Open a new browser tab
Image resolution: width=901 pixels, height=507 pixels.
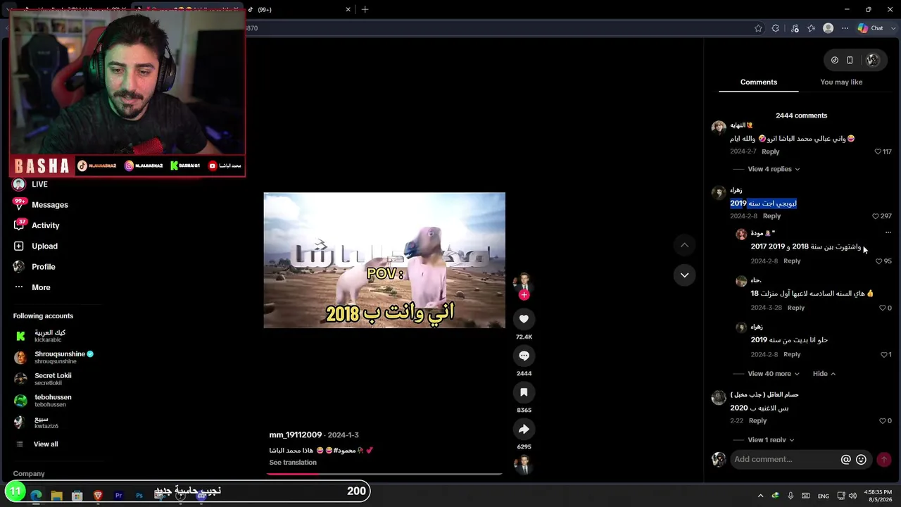pyautogui.click(x=365, y=9)
